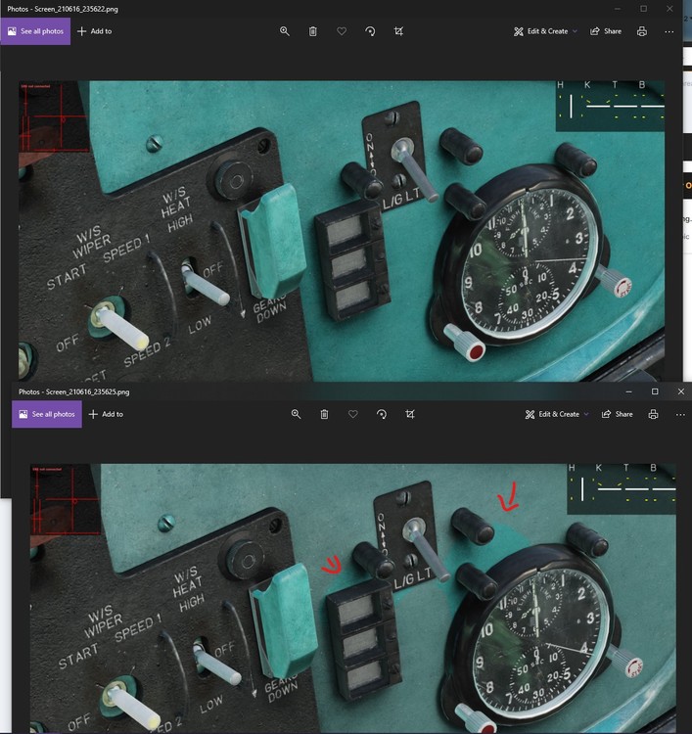This screenshot has height=734, width=692.
Task: Click See all photos in Screen_210616_235625 window
Action: (47, 414)
